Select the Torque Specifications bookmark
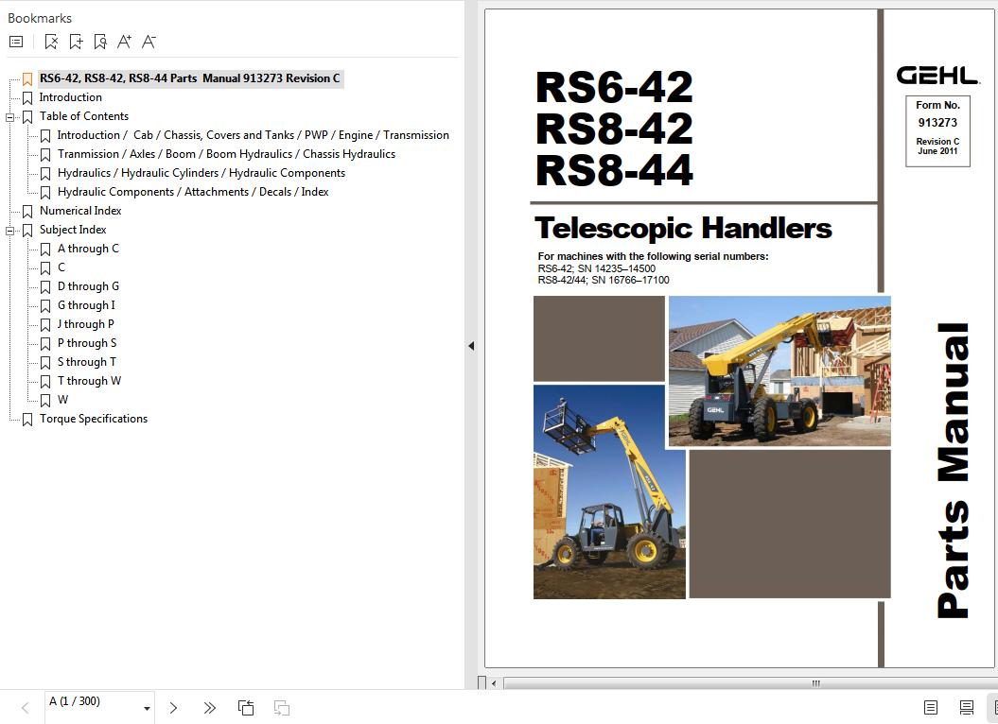Viewport: 998px width, 724px height. pyautogui.click(x=93, y=419)
